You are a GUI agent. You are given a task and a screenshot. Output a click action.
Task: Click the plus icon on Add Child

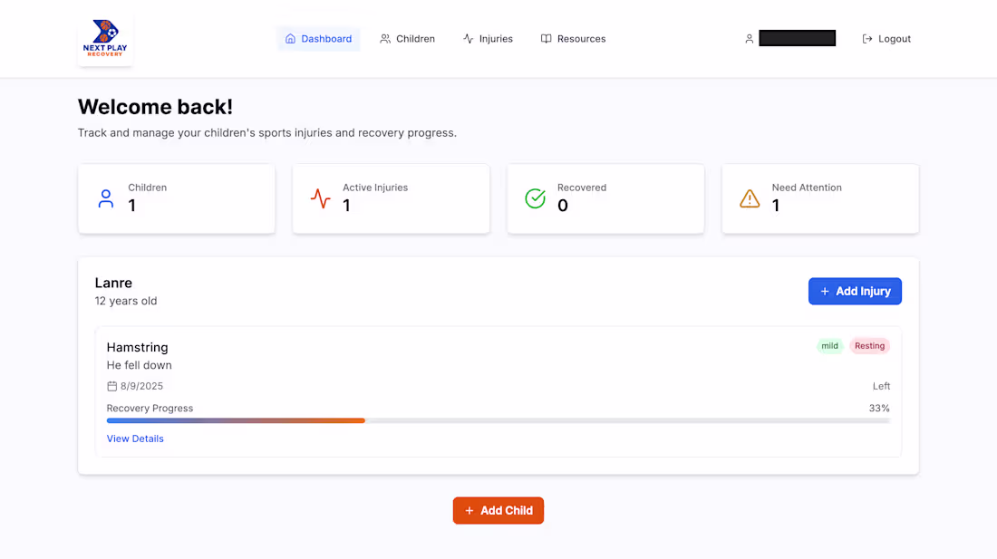(x=469, y=511)
